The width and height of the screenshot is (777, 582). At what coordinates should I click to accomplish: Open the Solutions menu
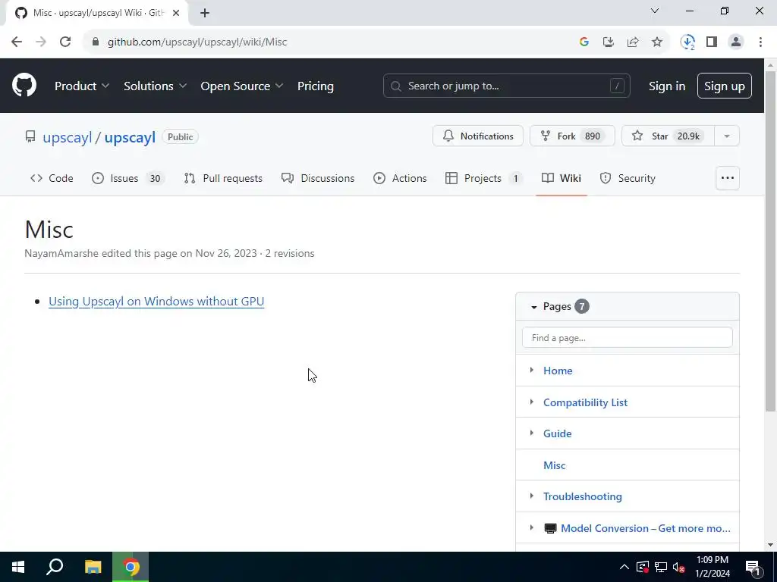click(155, 86)
